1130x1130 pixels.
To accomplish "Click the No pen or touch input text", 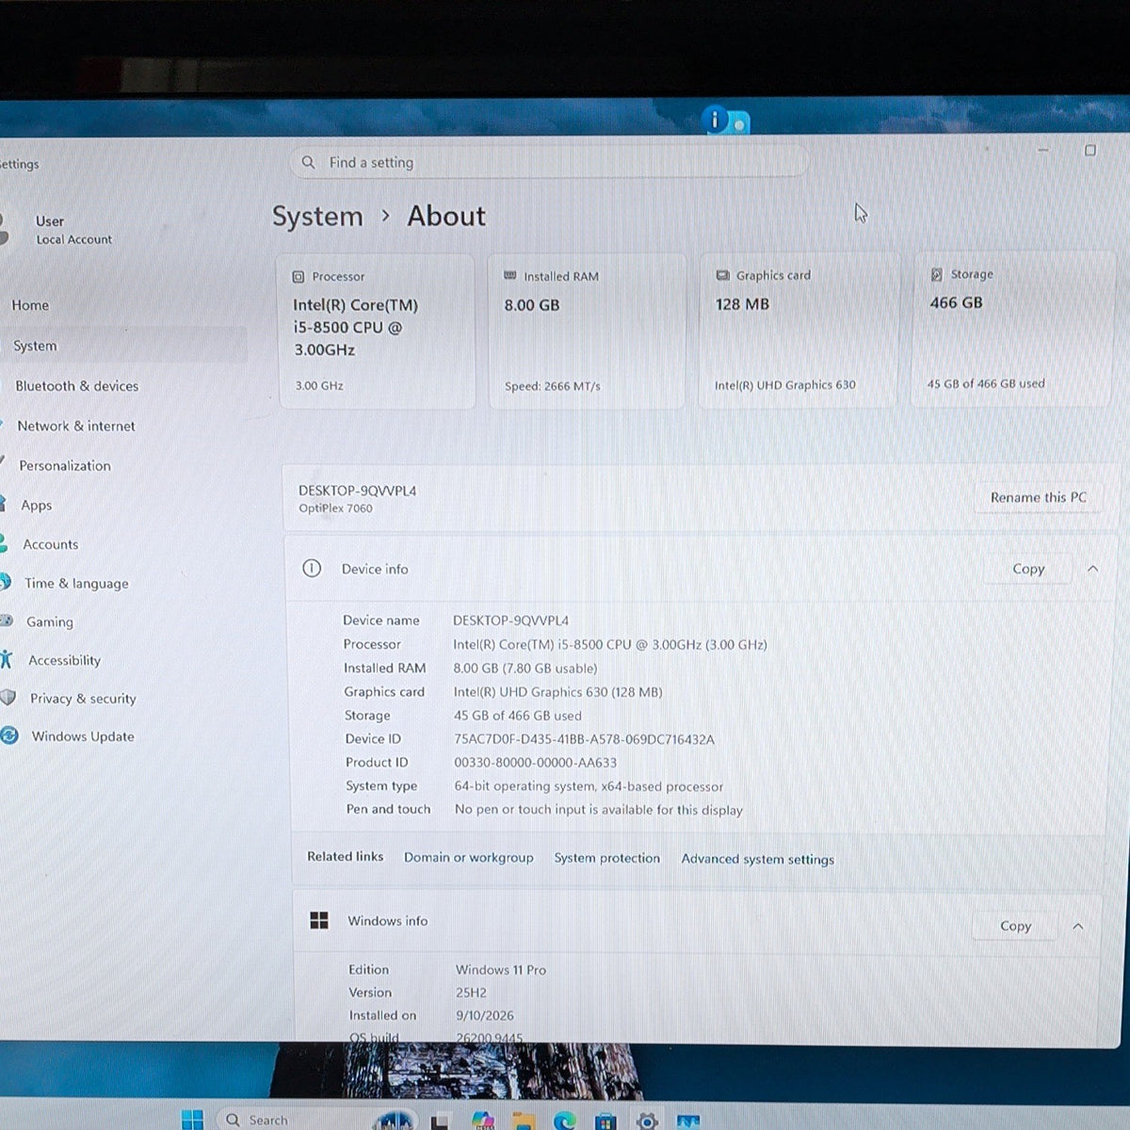I will [598, 810].
